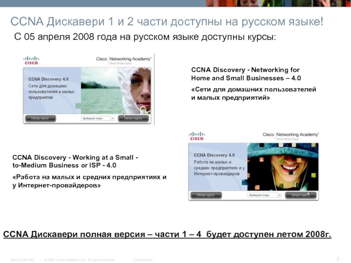This screenshot has height=263, width=351.
Task: Click the 'New CCNA 407' footer label
Action: (x=22, y=259)
